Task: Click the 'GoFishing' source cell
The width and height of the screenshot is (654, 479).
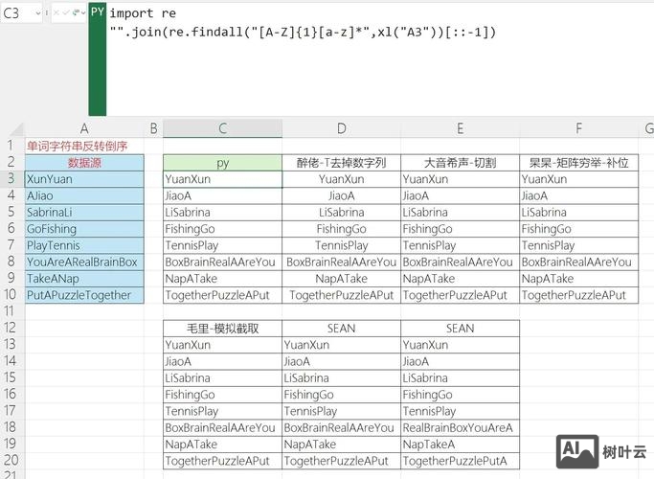Action: [x=84, y=229]
